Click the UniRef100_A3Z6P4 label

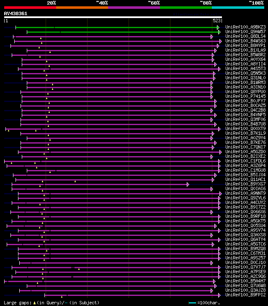click(x=245, y=165)
